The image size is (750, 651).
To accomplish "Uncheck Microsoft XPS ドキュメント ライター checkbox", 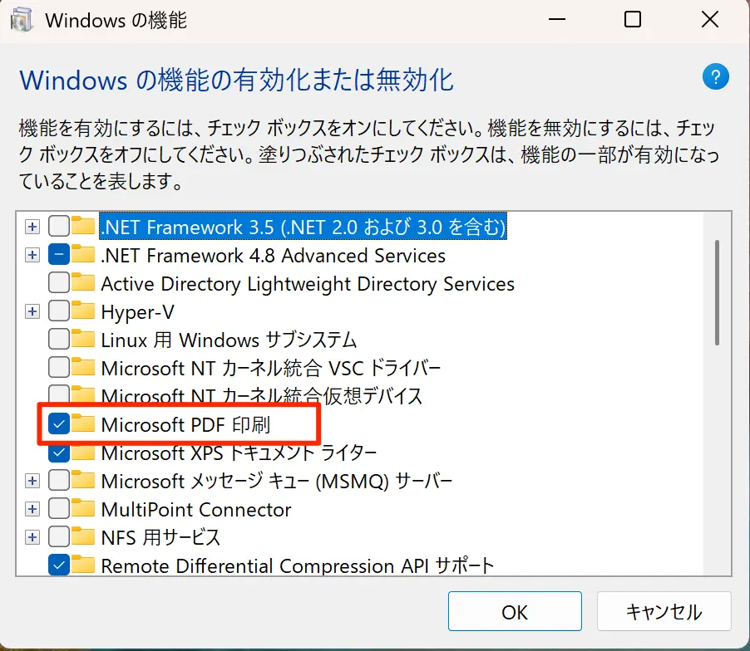I will 59,453.
